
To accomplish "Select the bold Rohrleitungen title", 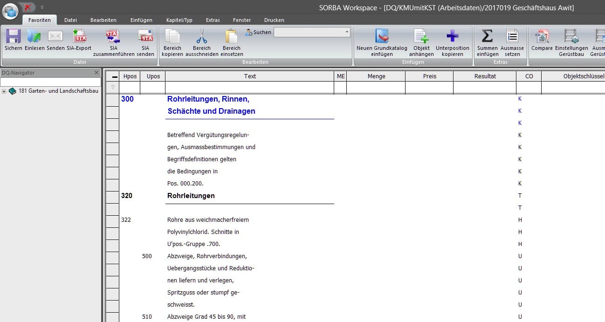I will click(191, 196).
